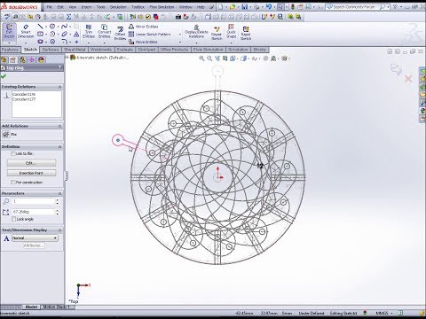426x319 pixels.
Task: Click the Quick Snaps tool
Action: [231, 32]
